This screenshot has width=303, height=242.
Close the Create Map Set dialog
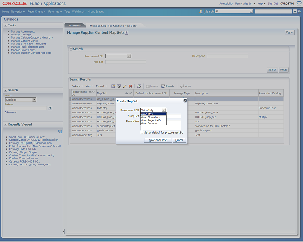[x=185, y=101]
